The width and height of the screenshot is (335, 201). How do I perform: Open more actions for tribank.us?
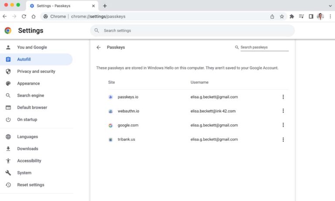pyautogui.click(x=283, y=140)
